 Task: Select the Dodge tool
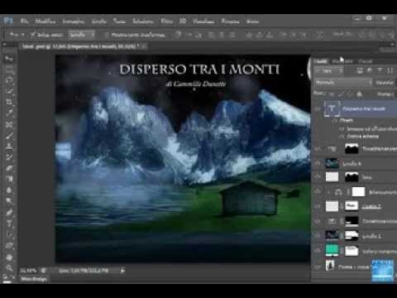9,201
